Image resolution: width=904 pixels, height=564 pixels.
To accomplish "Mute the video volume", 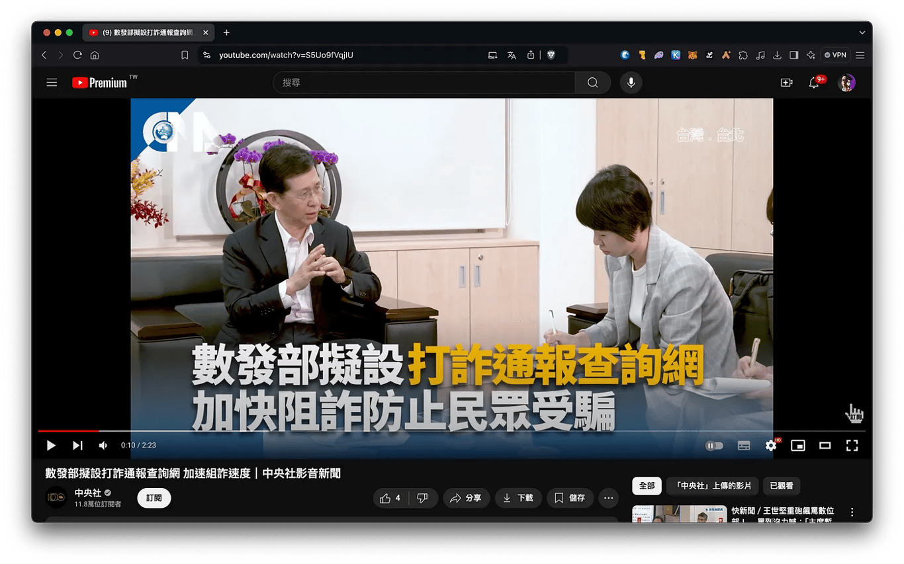I will pyautogui.click(x=103, y=446).
